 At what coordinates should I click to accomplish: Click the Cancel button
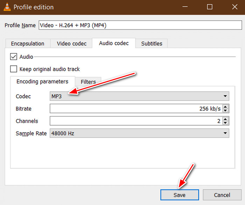click(x=222, y=195)
